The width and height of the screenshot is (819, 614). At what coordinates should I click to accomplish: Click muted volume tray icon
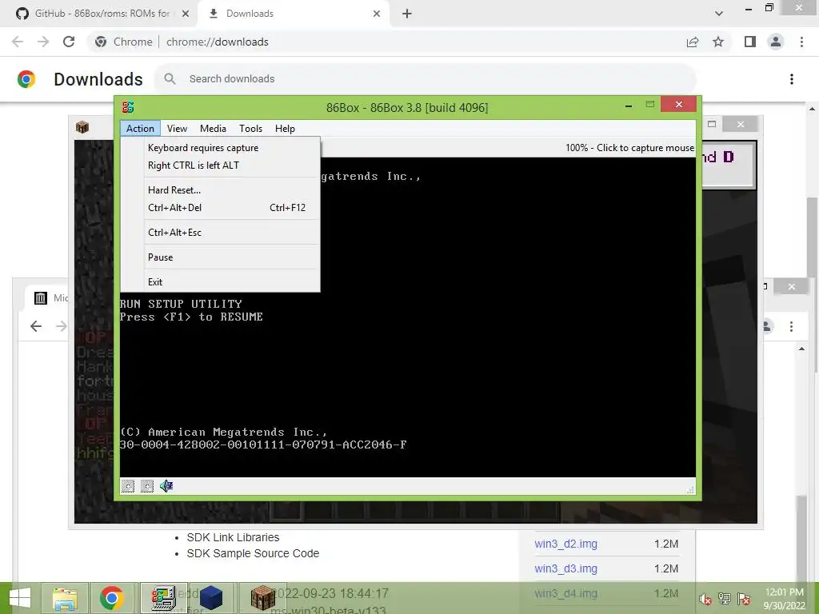705,598
